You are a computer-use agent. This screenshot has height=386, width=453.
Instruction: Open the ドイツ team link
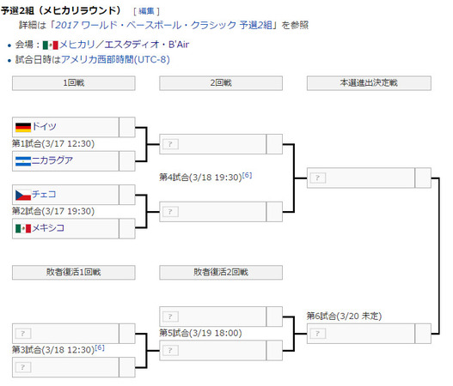point(44,126)
